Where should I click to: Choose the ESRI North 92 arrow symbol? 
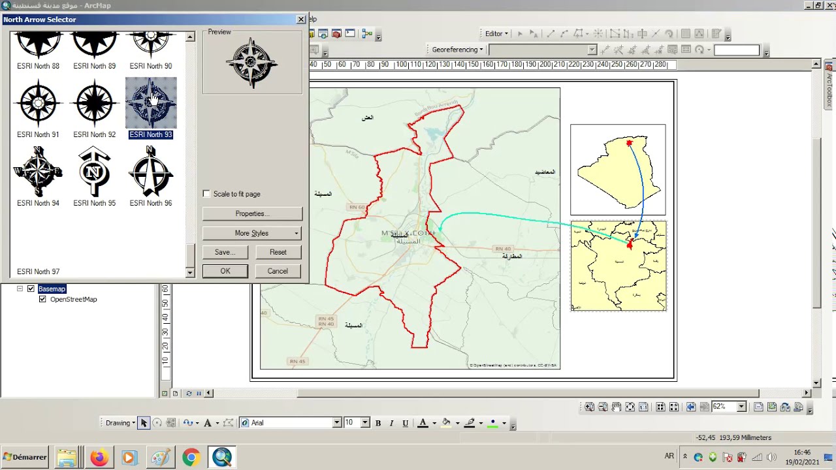95,103
